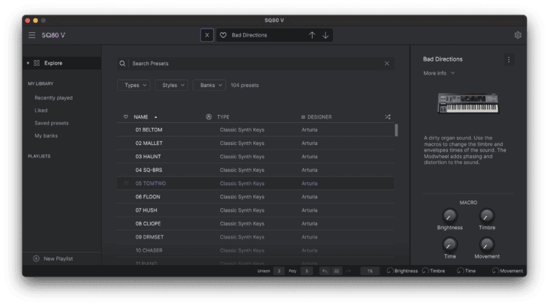Click the featured icon beside TYPE
The height and width of the screenshot is (306, 549).
click(x=209, y=116)
